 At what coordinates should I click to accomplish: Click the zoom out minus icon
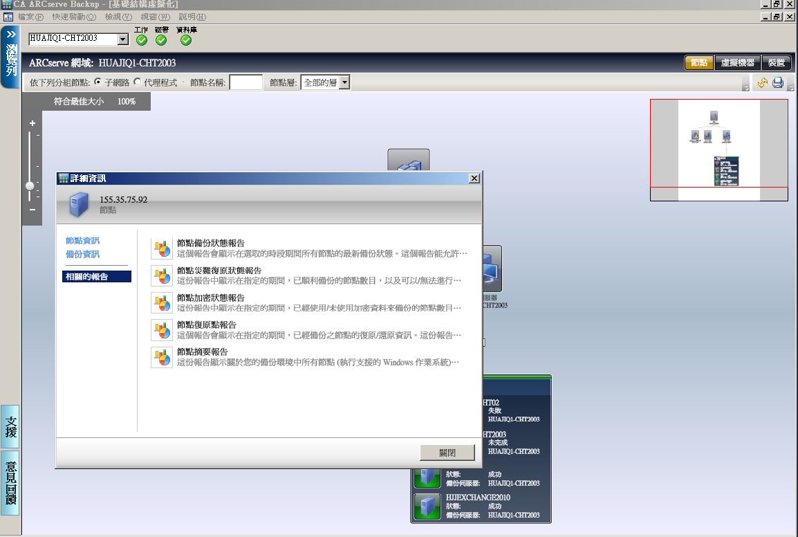pos(32,210)
